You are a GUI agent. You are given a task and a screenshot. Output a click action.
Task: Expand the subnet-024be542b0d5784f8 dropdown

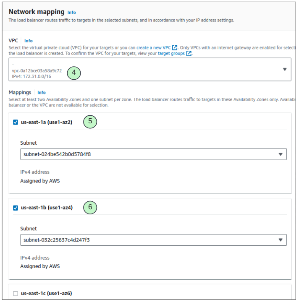(153, 154)
